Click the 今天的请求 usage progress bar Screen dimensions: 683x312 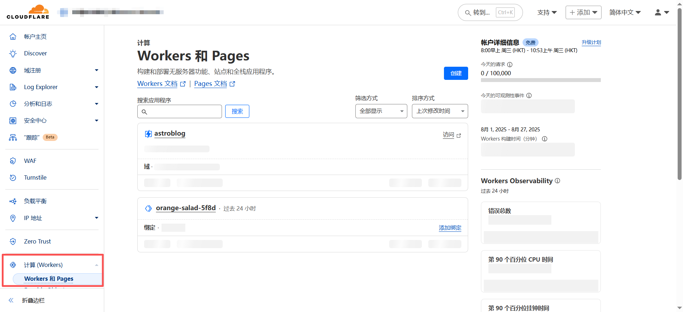point(541,80)
